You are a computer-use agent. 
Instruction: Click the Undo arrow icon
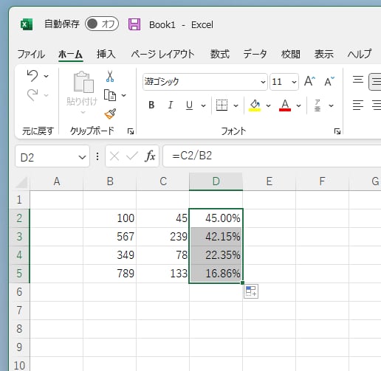32,75
